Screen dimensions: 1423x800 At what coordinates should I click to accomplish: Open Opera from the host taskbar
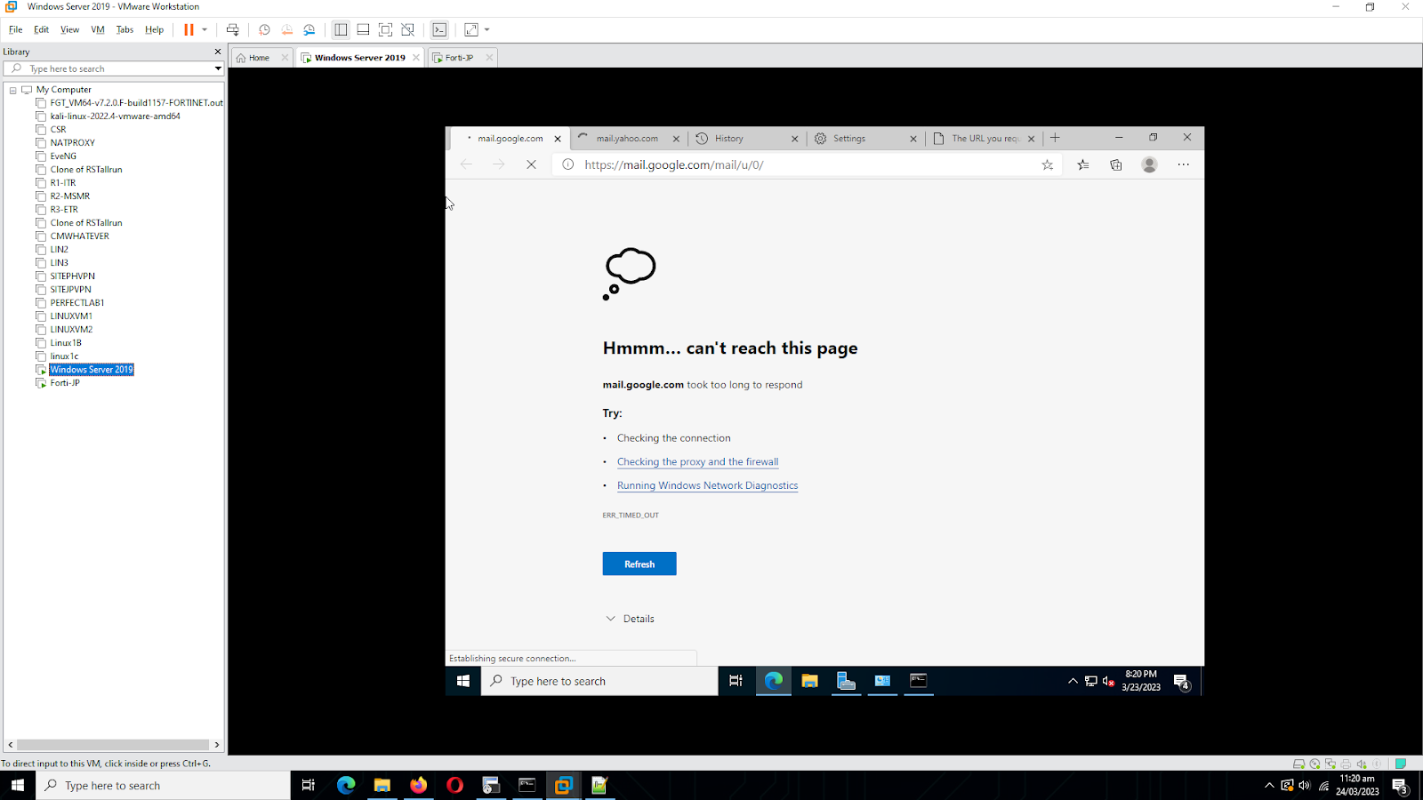click(x=454, y=785)
